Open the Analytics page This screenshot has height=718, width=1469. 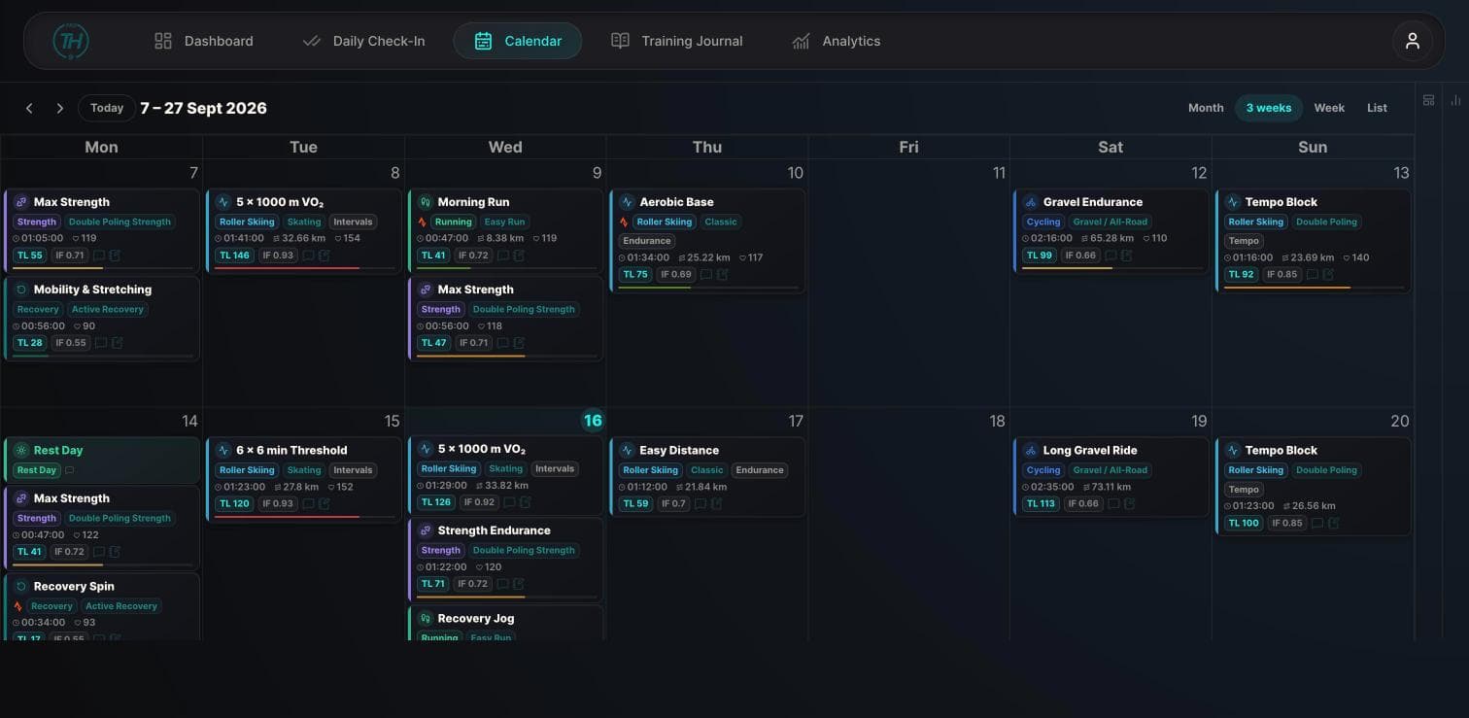click(837, 41)
